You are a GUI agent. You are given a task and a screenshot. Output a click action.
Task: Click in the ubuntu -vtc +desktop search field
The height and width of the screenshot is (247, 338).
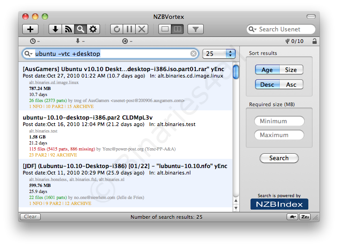click(x=110, y=54)
